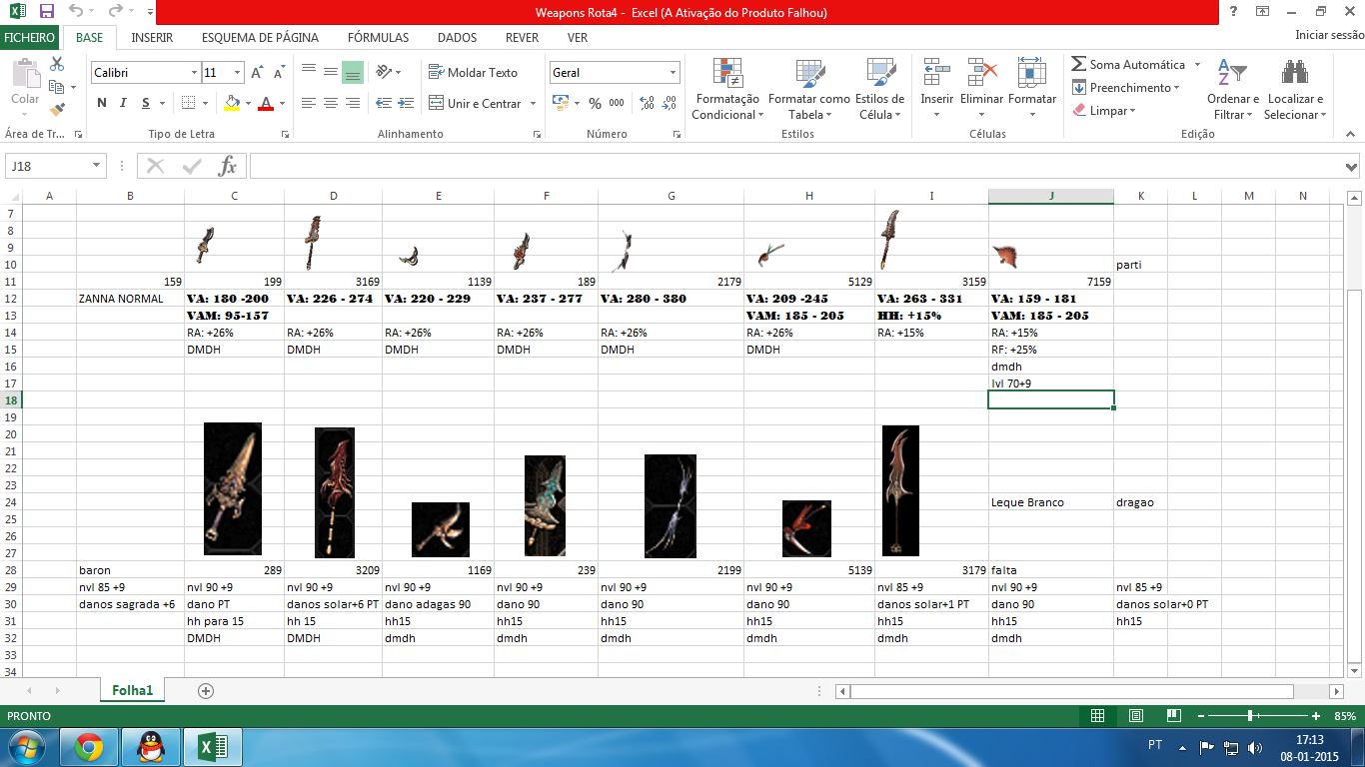This screenshot has height=767, width=1365.
Task: Switch to the DADOS ribbon tab
Action: point(457,38)
